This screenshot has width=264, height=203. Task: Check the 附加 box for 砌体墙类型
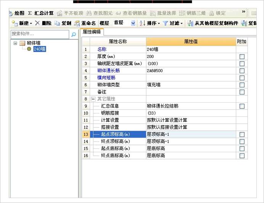coord(242,85)
